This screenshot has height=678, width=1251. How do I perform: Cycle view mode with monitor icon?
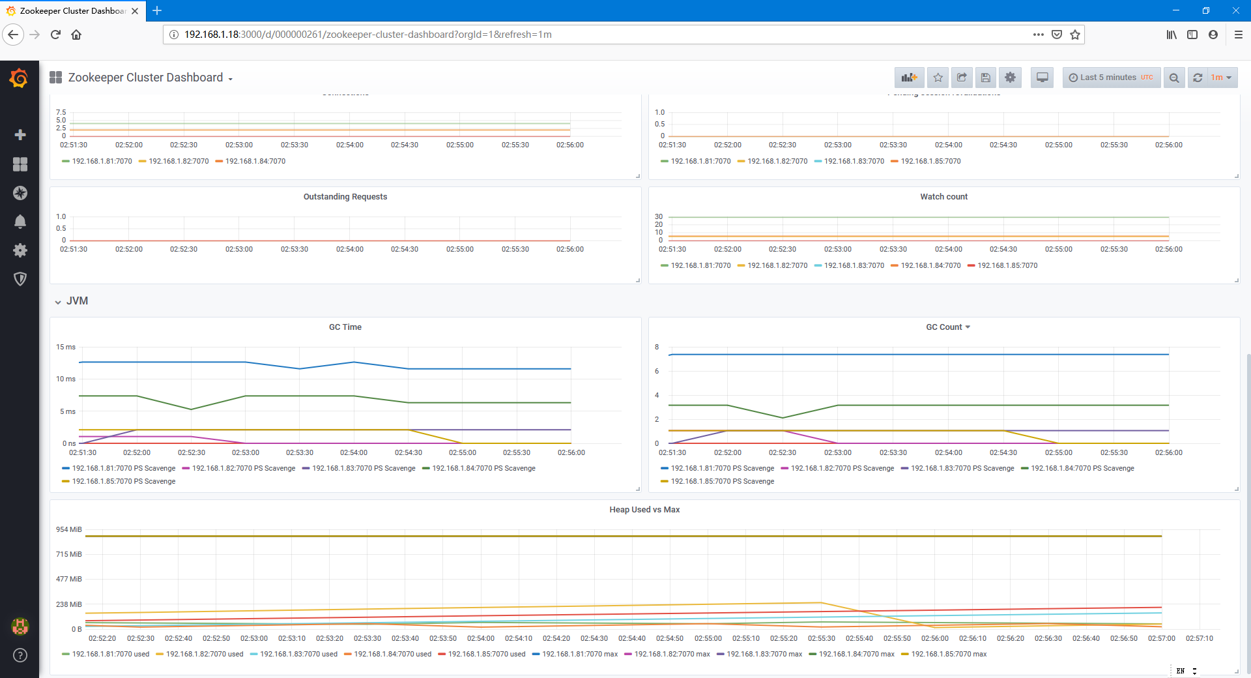point(1042,78)
